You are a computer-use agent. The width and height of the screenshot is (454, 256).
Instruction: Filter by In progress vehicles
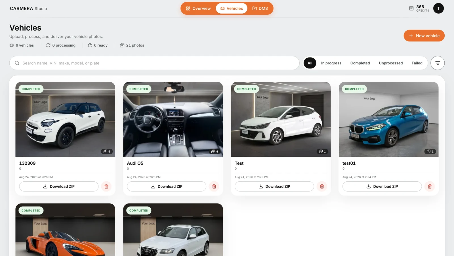point(331,63)
